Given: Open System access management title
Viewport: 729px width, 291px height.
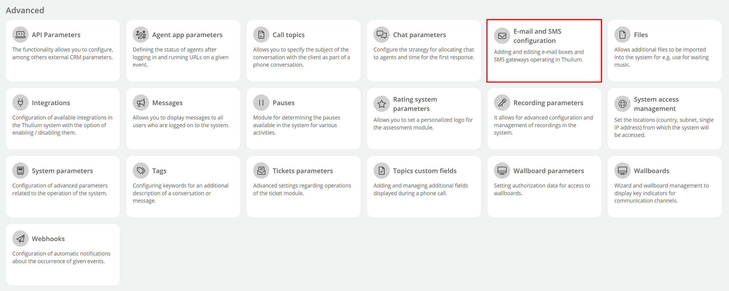Looking at the screenshot, I should (656, 104).
